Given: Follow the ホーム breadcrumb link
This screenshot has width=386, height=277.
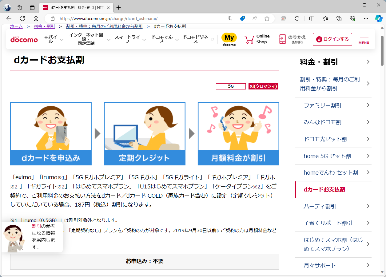Looking at the screenshot, I should click(x=16, y=26).
